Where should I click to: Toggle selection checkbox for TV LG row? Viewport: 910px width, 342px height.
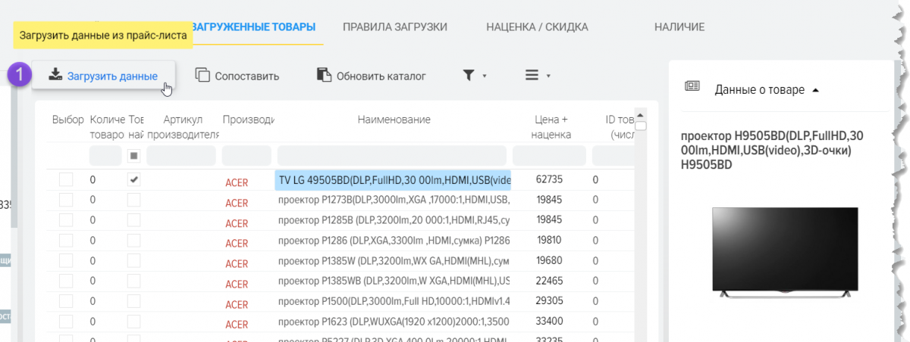point(66,179)
